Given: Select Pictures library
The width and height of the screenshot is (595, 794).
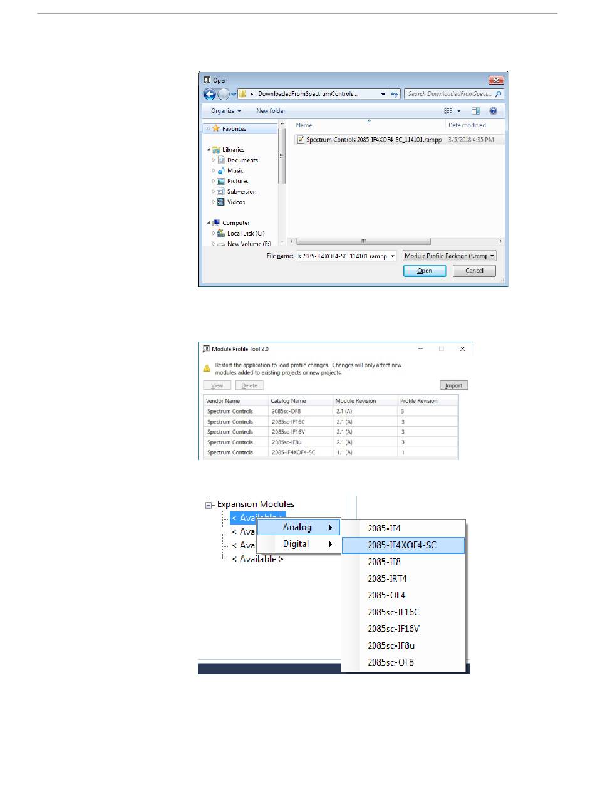Looking at the screenshot, I should pos(237,181).
